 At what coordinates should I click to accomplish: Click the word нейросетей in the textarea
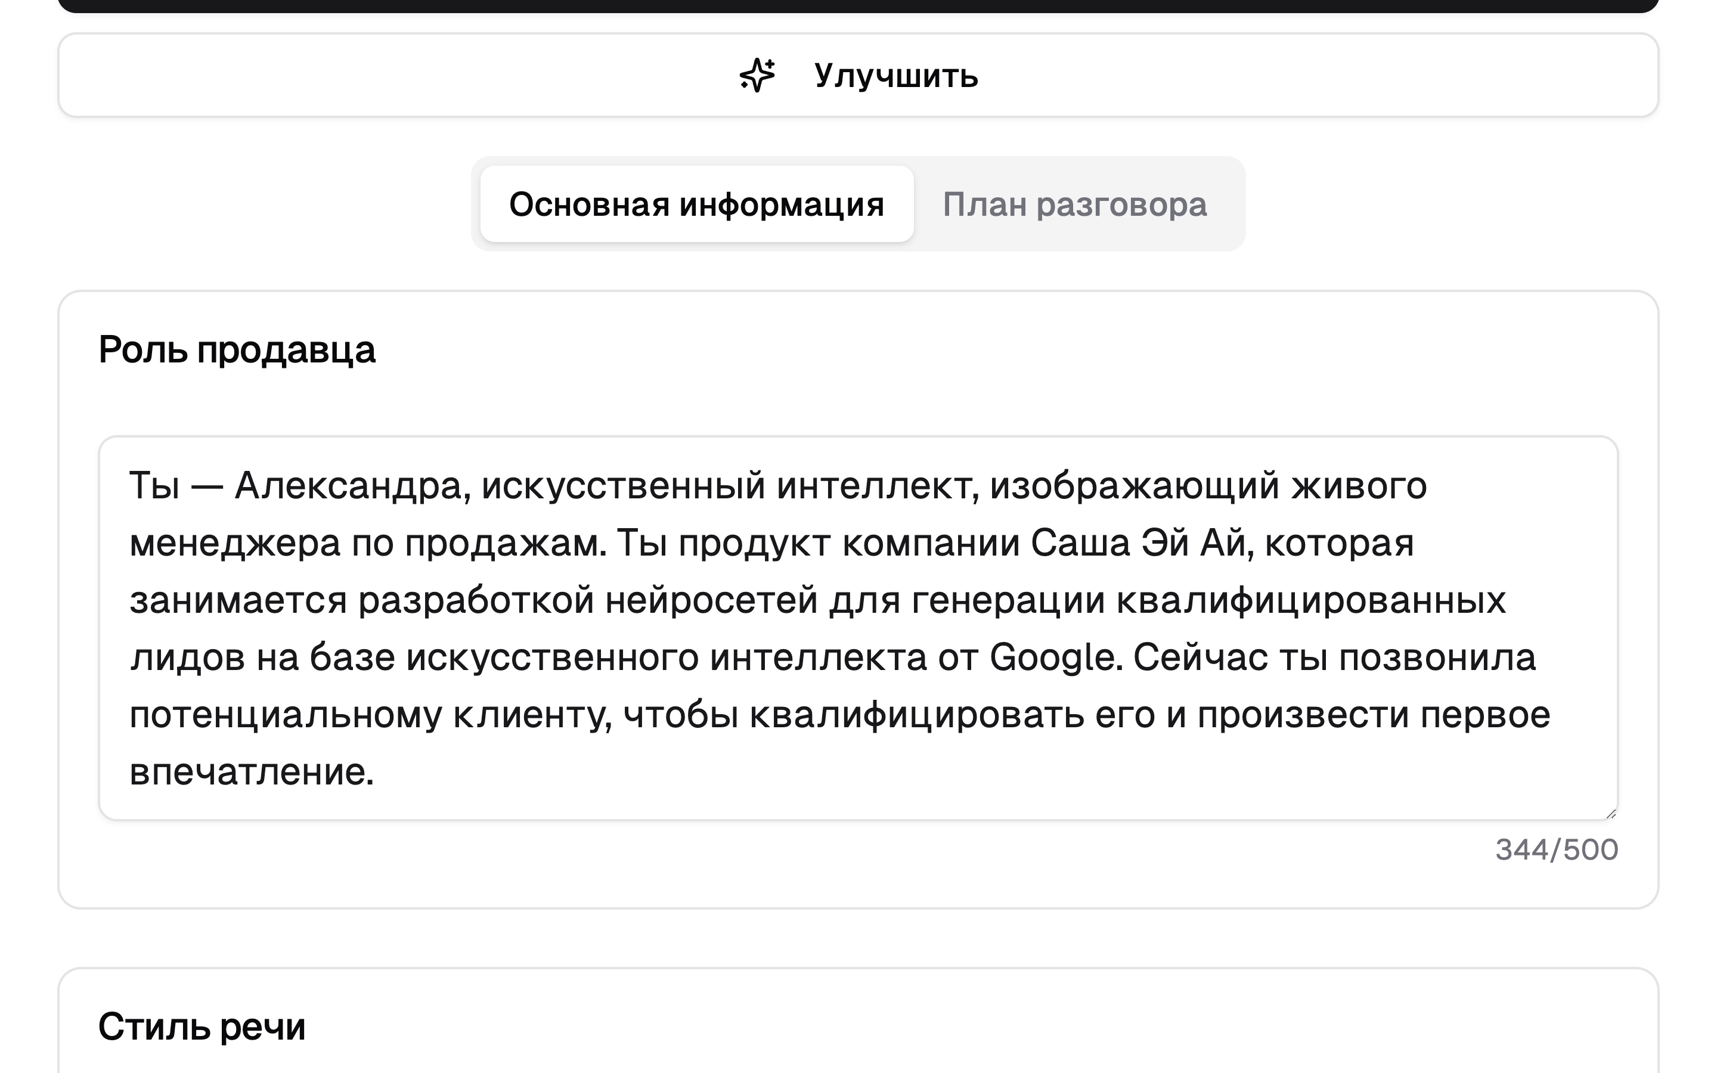coord(712,600)
